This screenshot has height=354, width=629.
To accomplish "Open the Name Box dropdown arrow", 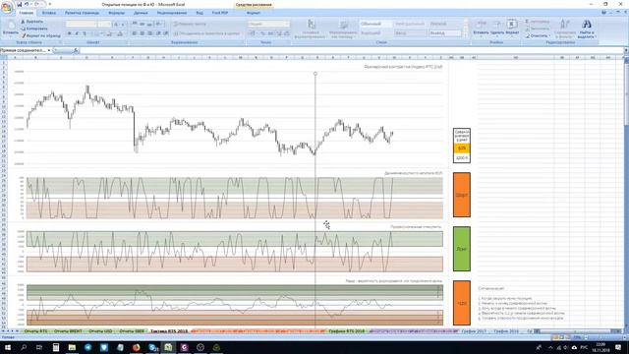I will point(49,50).
